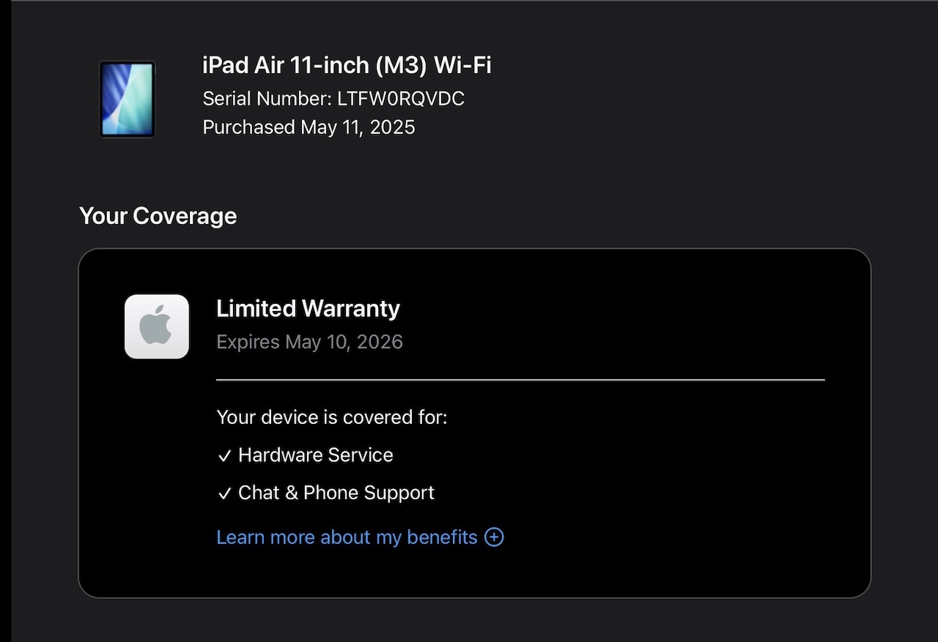Click the Limited Warranty title
The height and width of the screenshot is (642, 938).
point(308,309)
